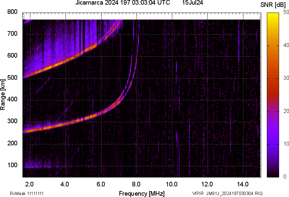Click the range tick label 700

click(12, 33)
